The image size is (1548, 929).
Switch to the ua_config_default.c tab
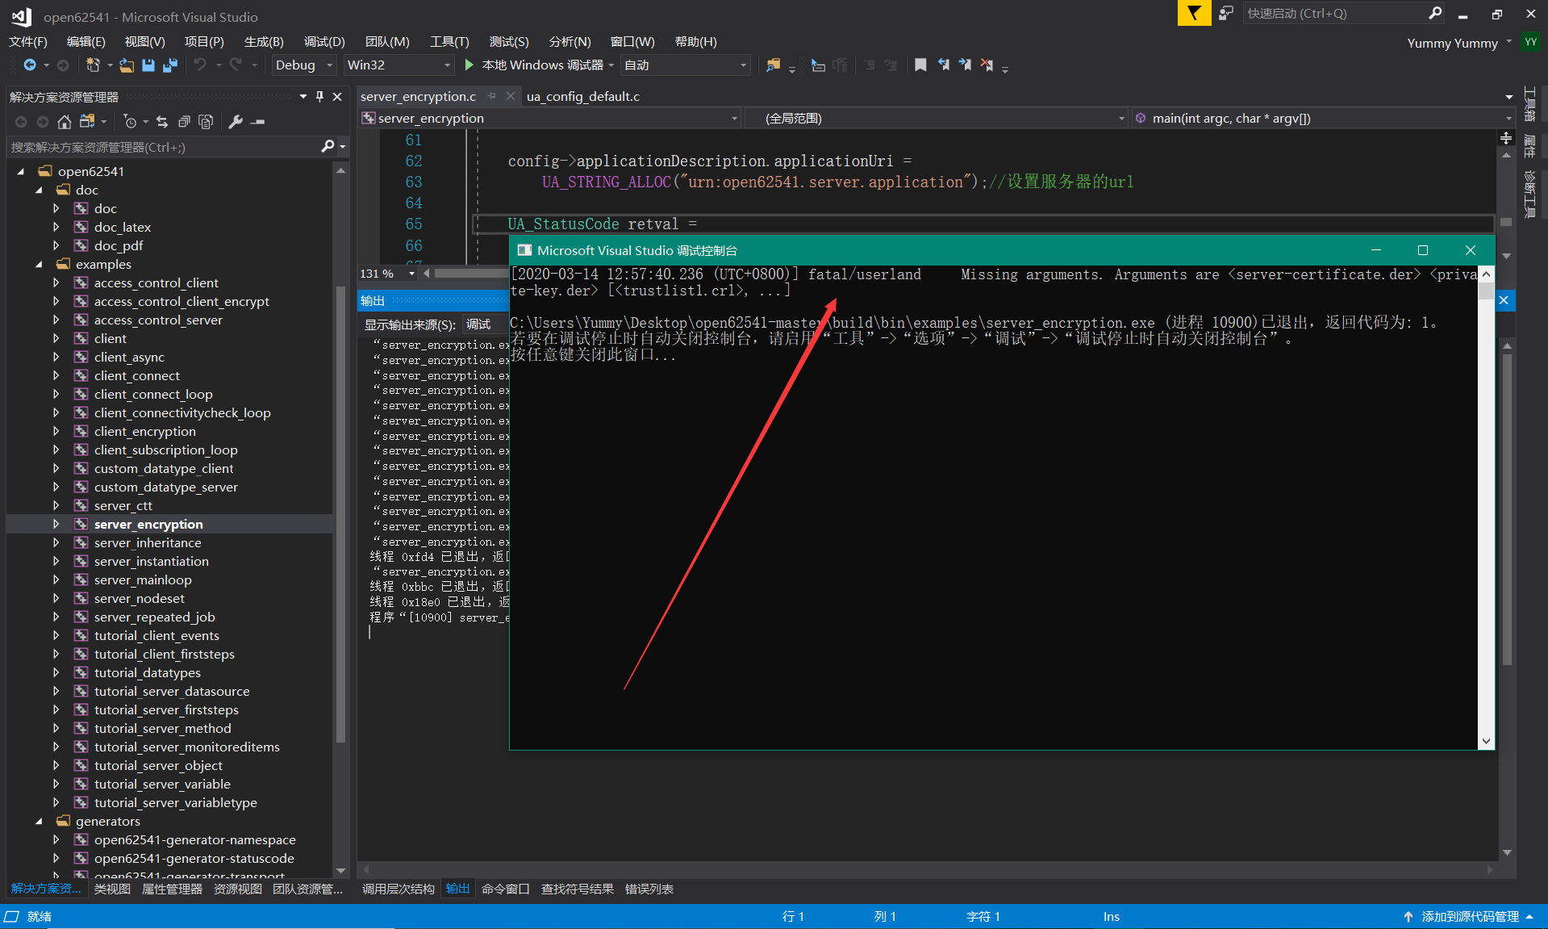[583, 96]
